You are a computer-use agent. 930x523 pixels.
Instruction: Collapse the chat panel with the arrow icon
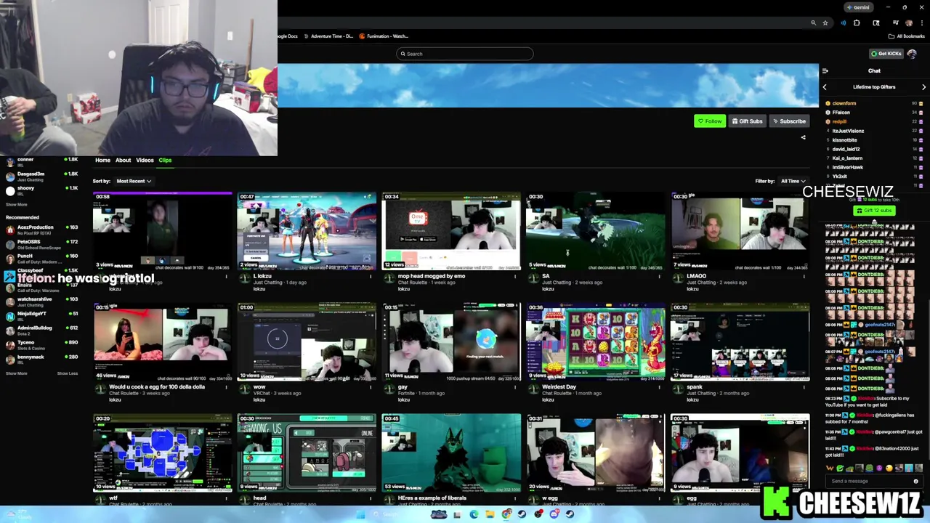[x=825, y=71]
